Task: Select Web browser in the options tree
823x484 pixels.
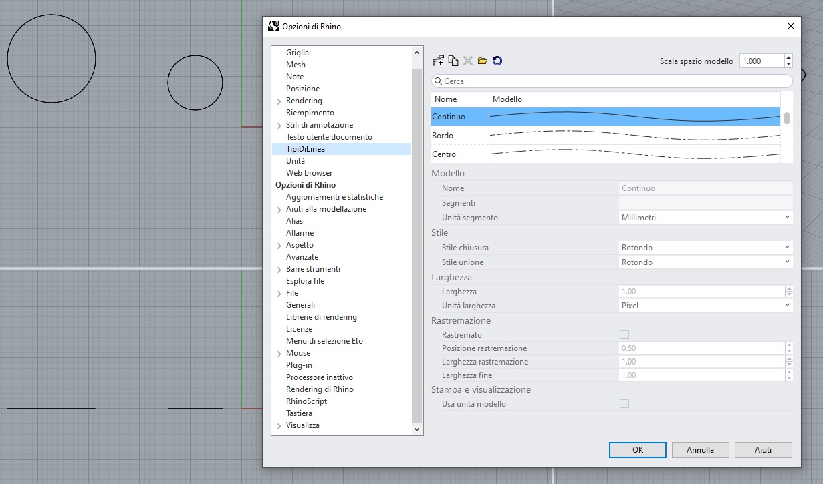Action: pos(310,173)
